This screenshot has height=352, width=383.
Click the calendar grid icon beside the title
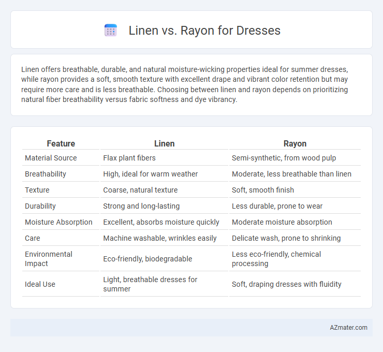[x=111, y=31]
